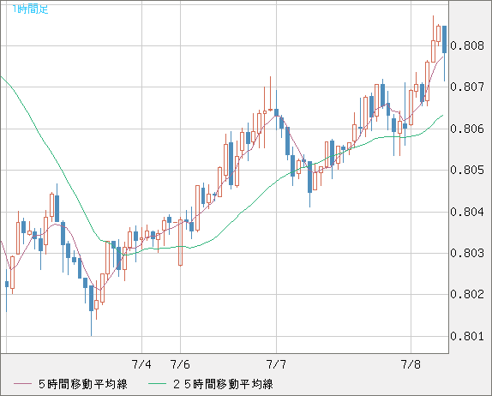
Task: Click the purple 5-hour average legend line
Action: tap(22, 384)
